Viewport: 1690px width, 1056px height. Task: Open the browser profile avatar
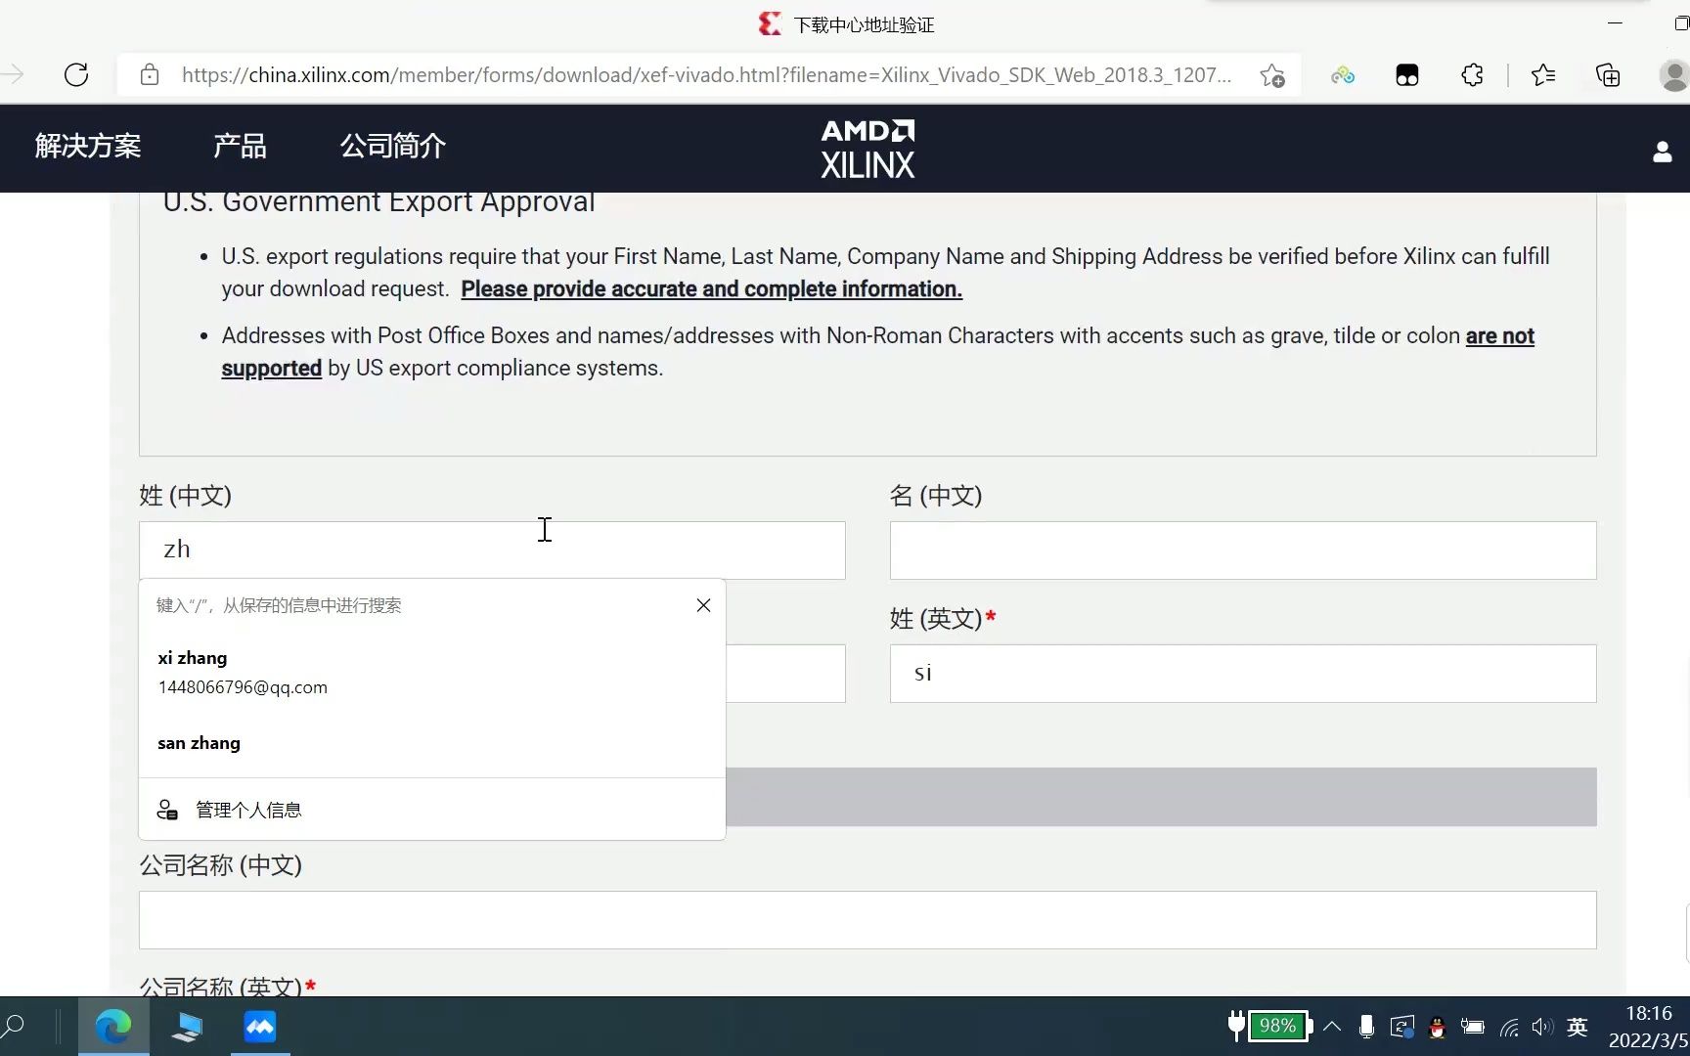(1674, 75)
